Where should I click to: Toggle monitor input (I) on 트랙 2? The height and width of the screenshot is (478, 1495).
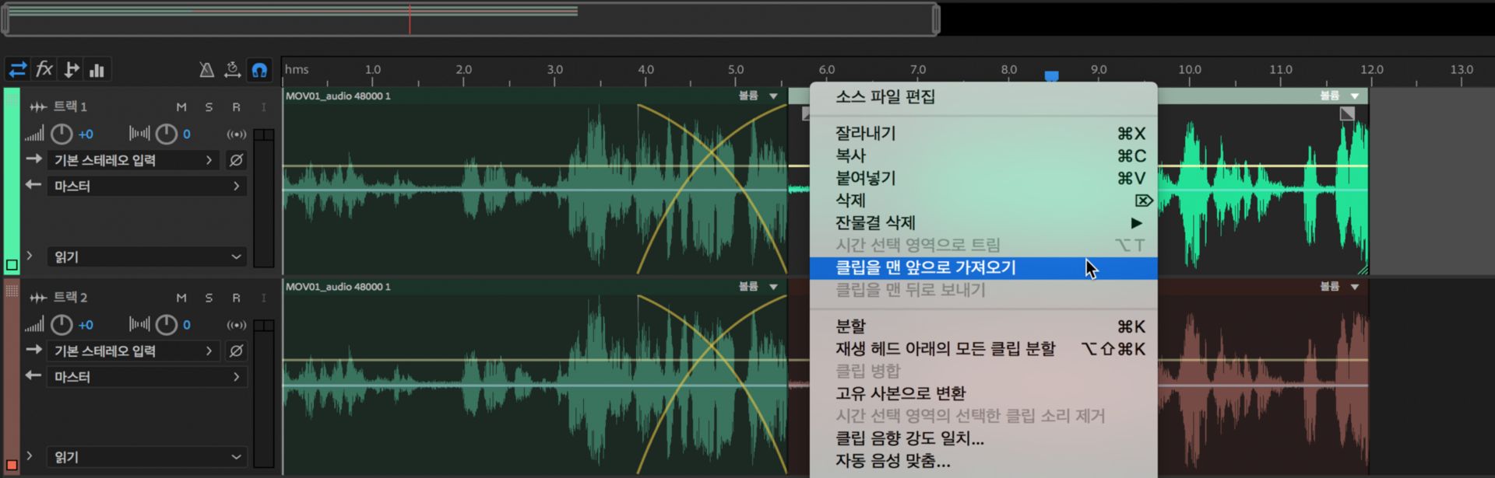point(263,298)
